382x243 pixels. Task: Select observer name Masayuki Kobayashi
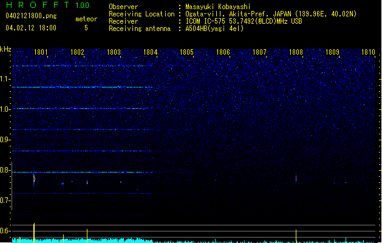point(218,7)
